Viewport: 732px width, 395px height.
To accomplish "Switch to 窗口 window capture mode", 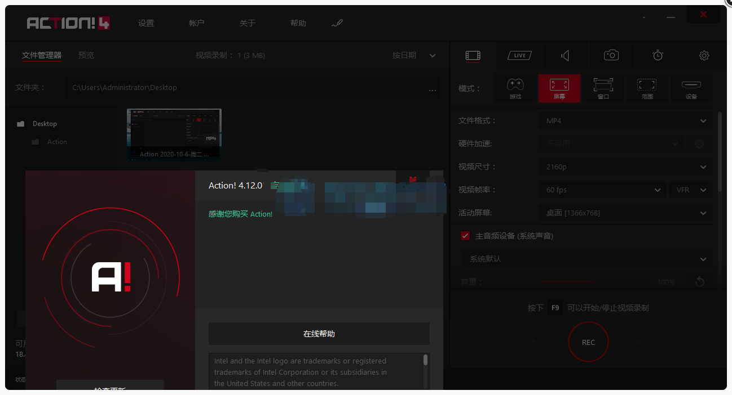I will [x=603, y=88].
